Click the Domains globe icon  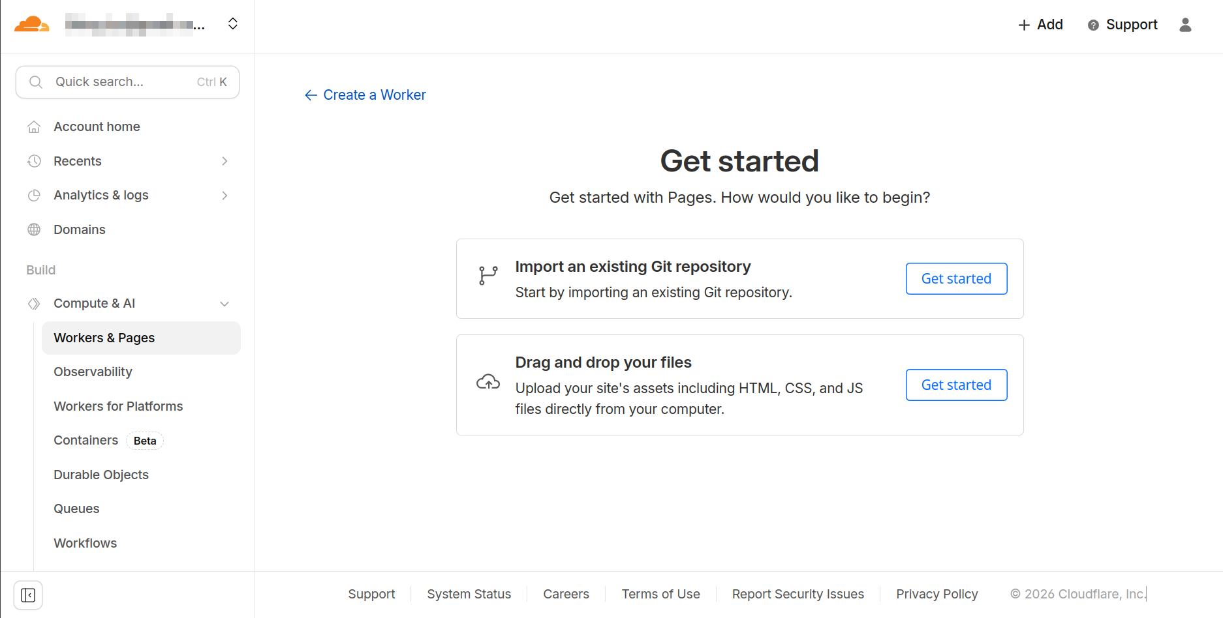(x=34, y=229)
